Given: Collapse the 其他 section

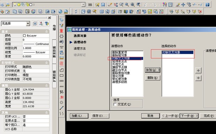Looking at the screenshot, I should (47, 113).
